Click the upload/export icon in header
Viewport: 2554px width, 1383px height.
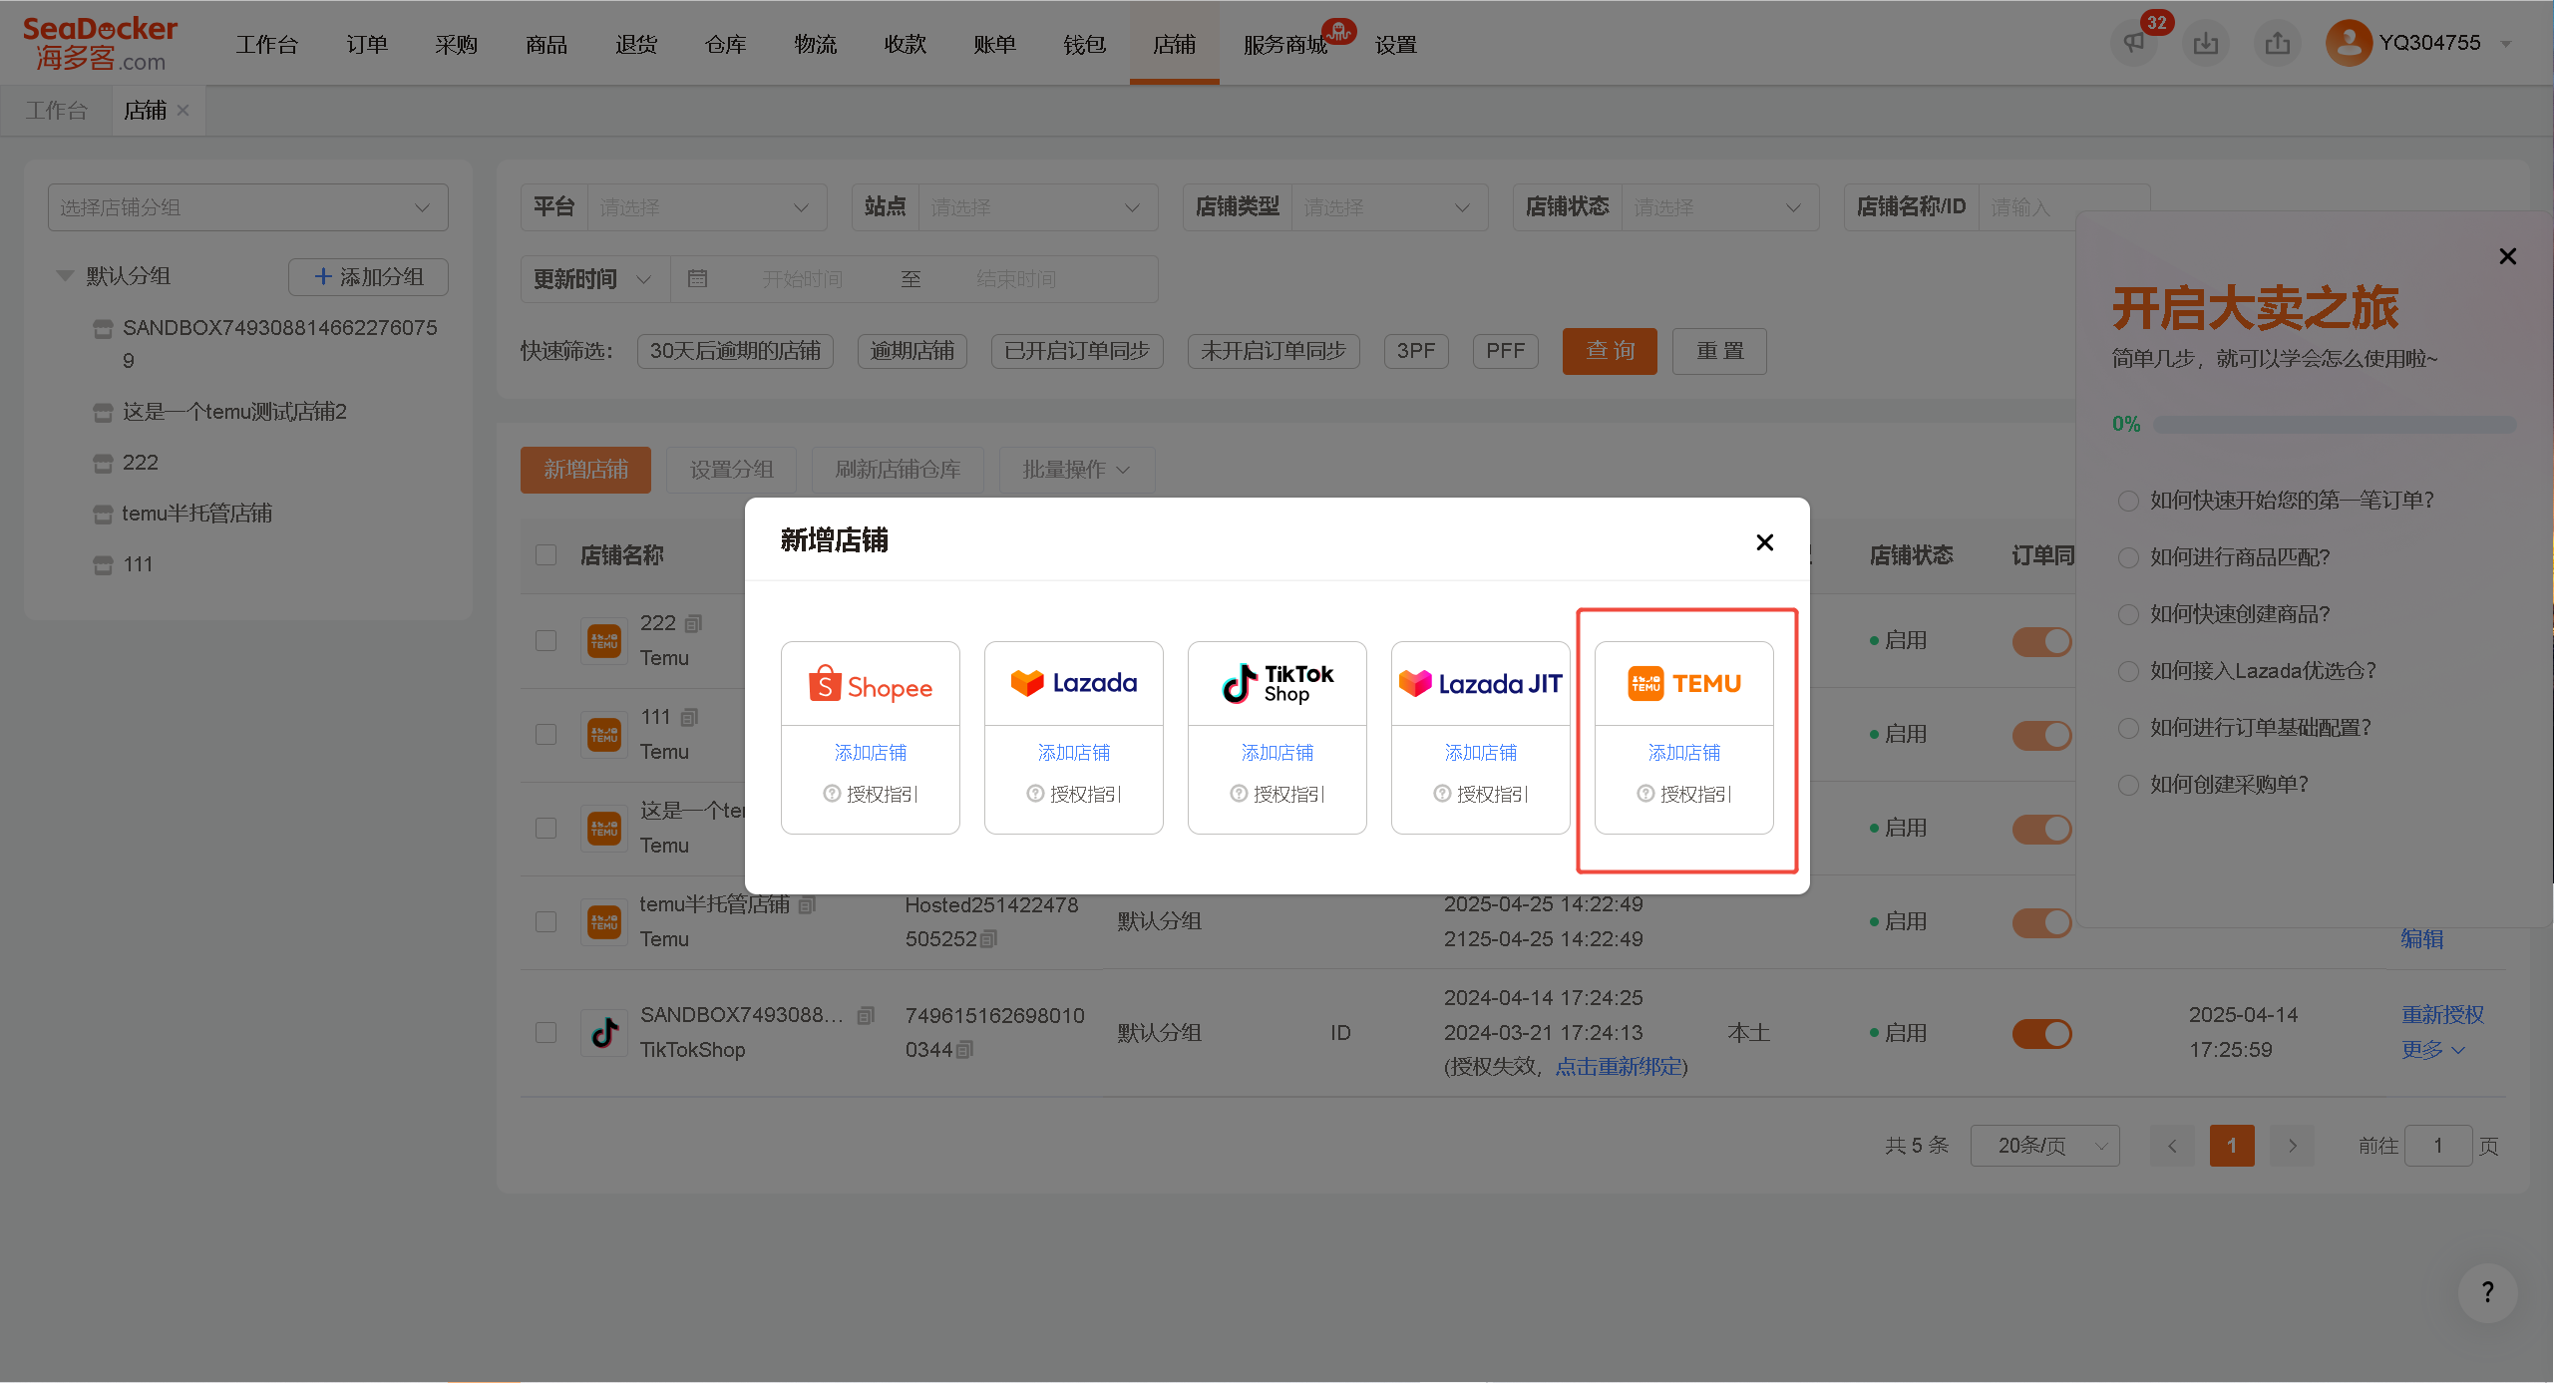(x=2277, y=43)
